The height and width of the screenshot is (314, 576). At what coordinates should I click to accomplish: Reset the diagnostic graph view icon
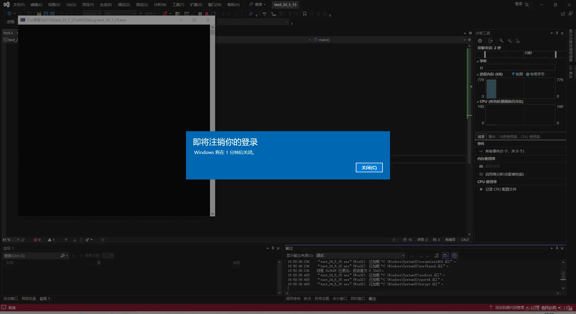click(x=518, y=41)
